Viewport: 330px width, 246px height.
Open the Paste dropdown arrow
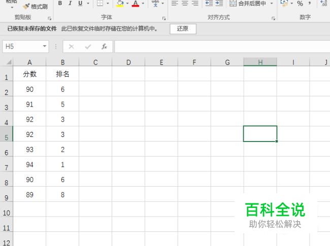tap(12, 8)
